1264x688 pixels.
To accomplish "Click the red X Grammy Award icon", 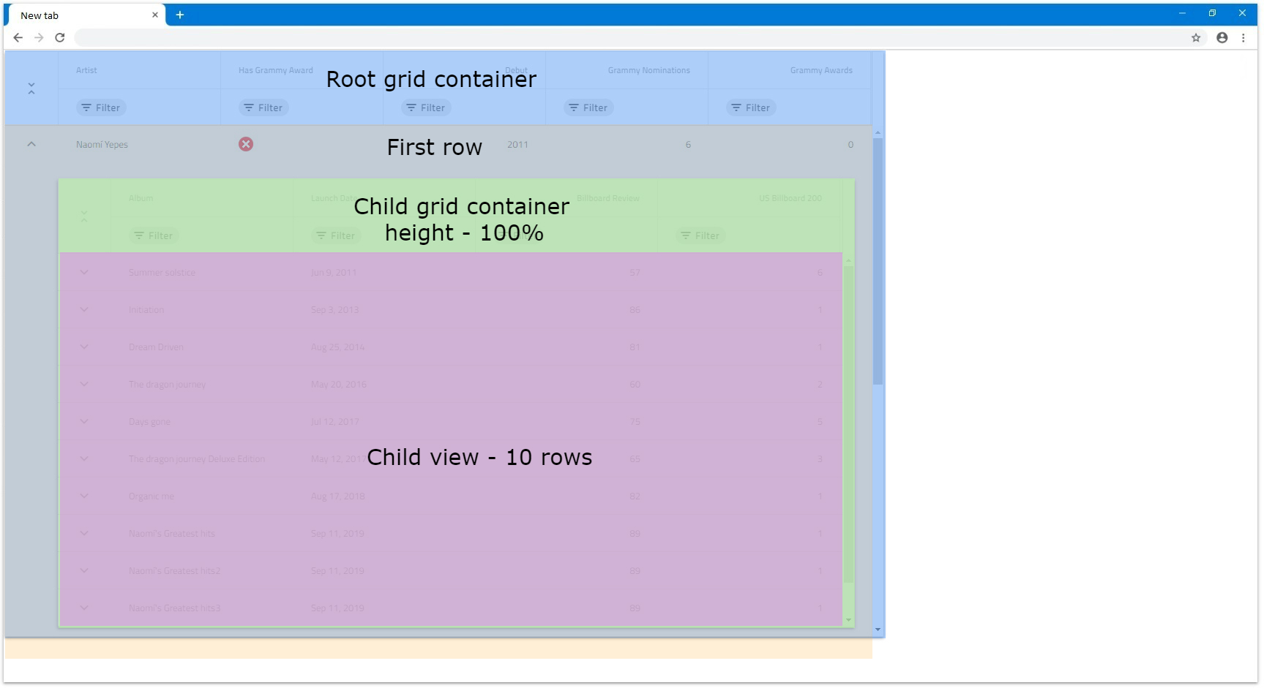I will coord(246,144).
